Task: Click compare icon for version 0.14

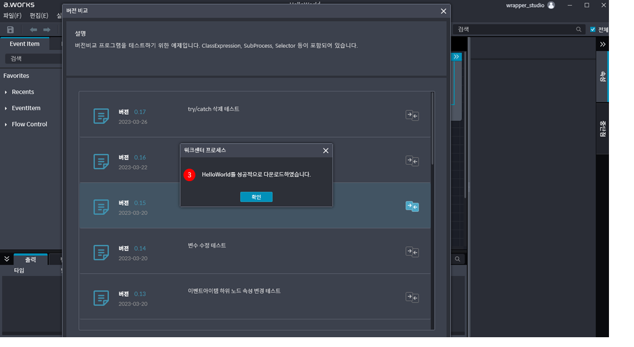Action: pyautogui.click(x=412, y=251)
